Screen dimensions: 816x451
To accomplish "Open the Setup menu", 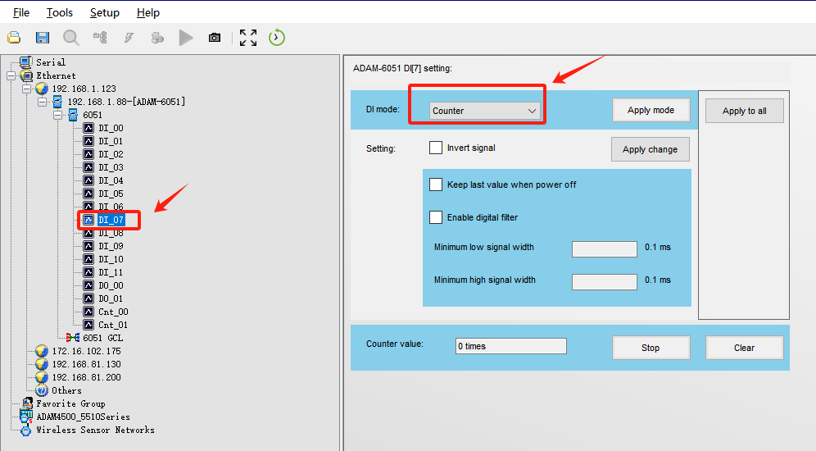I will coord(104,12).
